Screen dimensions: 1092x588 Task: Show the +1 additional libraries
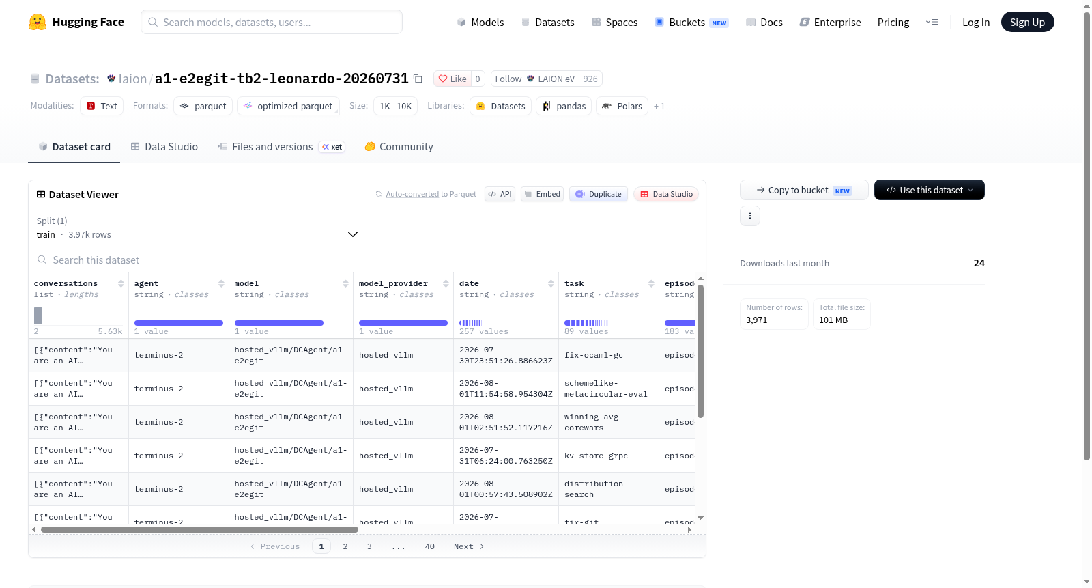659,107
